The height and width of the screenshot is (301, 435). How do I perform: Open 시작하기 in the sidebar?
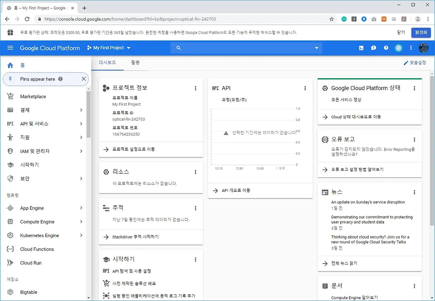[x=30, y=165]
